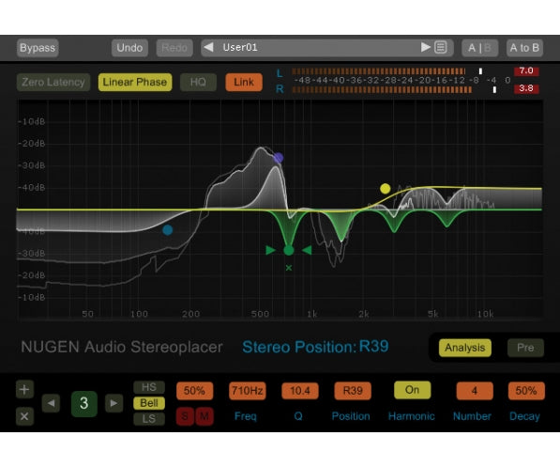Set band type to LS
560x467 pixels.
149,419
